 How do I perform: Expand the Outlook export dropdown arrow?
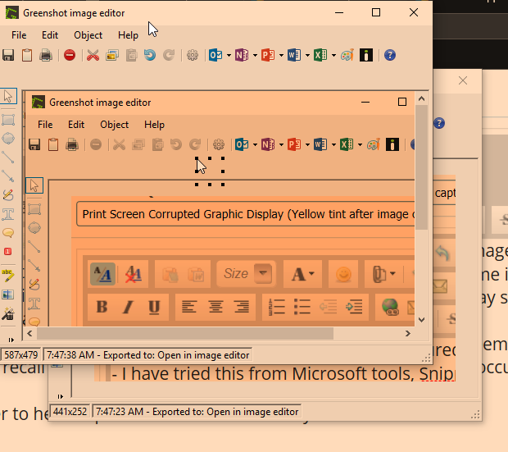pyautogui.click(x=229, y=56)
